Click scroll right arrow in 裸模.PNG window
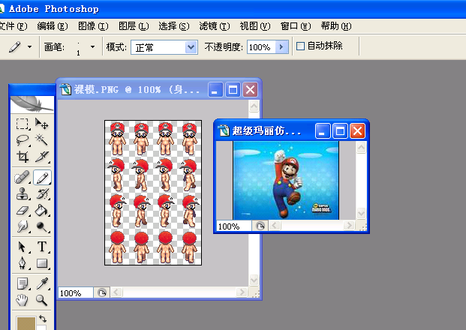The height and width of the screenshot is (330, 466). coord(242,292)
